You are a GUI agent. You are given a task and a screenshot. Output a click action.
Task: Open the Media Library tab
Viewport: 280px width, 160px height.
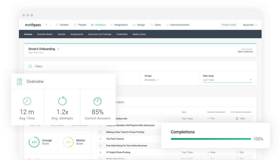[x=139, y=34]
